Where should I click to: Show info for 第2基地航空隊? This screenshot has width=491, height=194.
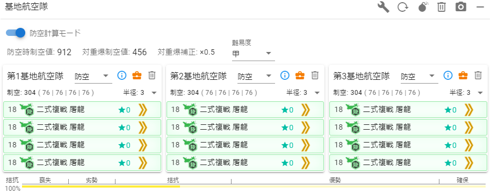tap(285, 75)
